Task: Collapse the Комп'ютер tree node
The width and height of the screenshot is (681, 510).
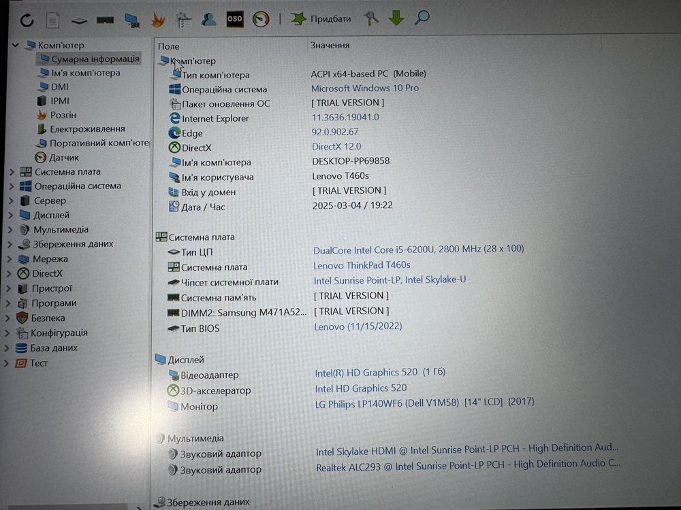Action: click(x=16, y=45)
